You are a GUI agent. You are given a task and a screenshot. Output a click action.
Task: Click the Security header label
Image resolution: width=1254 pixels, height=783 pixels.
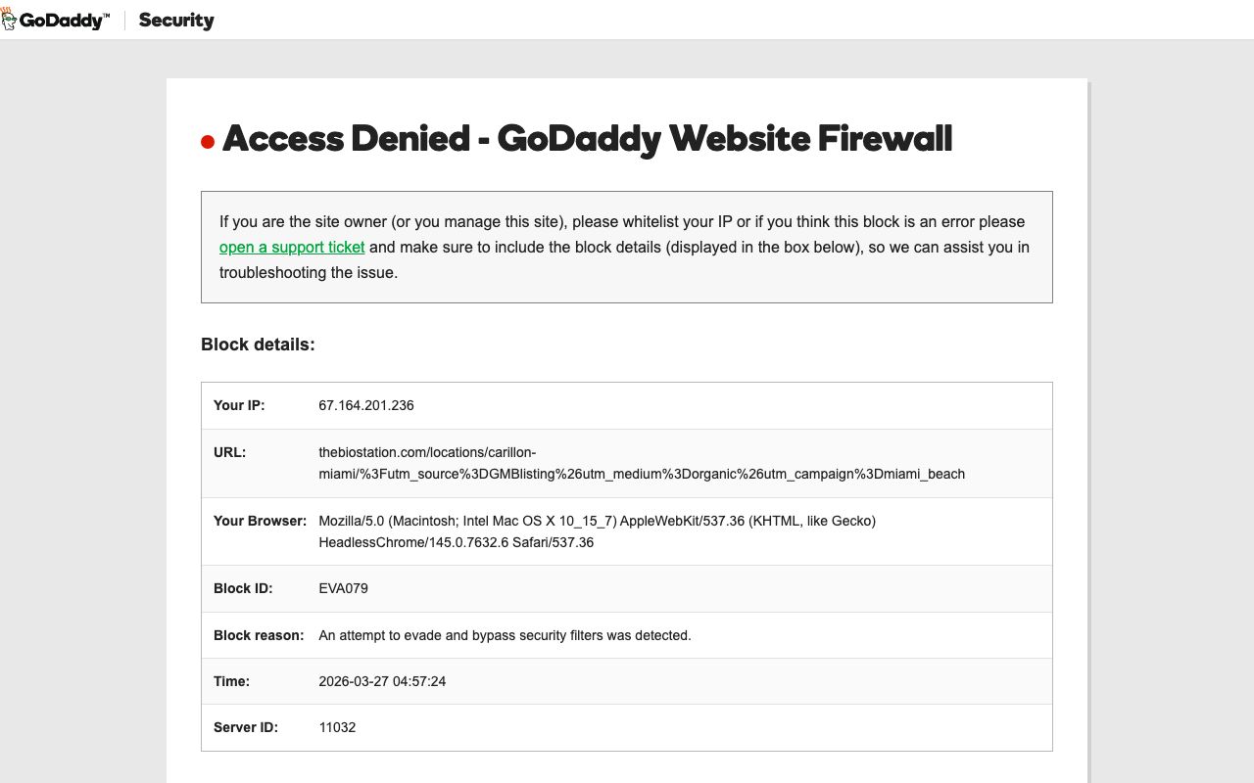(x=176, y=21)
